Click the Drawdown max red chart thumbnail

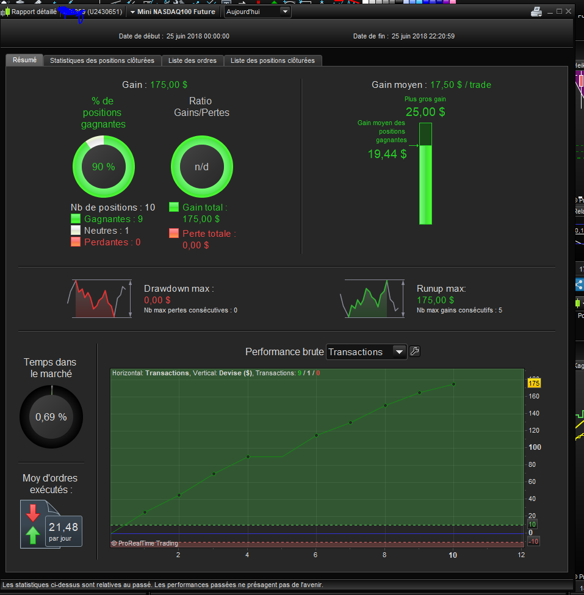coord(99,298)
